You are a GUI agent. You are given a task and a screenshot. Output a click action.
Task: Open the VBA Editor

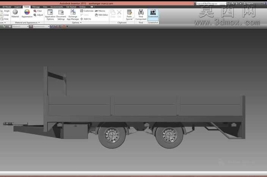tap(101, 15)
